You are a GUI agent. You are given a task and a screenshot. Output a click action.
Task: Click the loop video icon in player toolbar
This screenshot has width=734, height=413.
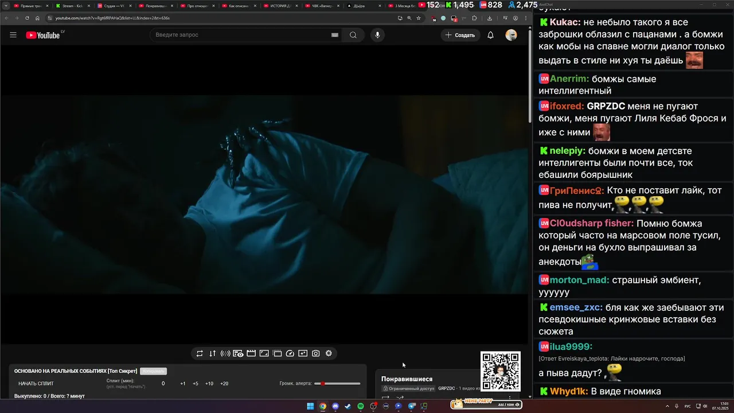200,353
